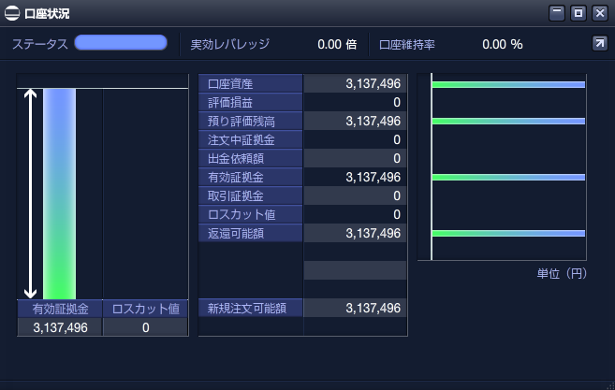This screenshot has width=615, height=390.
Task: Select the 評価損益 row label
Action: [x=251, y=103]
